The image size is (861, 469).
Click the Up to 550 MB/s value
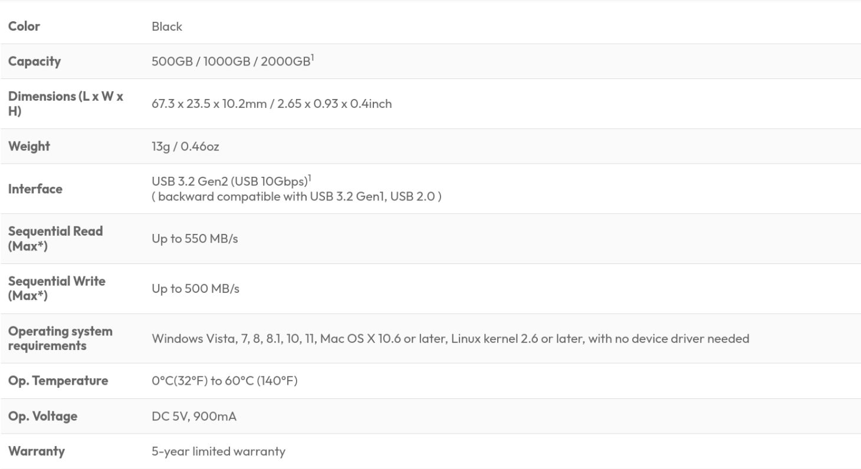coord(195,239)
